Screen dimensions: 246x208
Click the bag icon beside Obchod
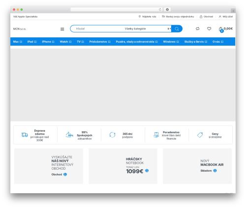pyautogui.click(x=201, y=17)
